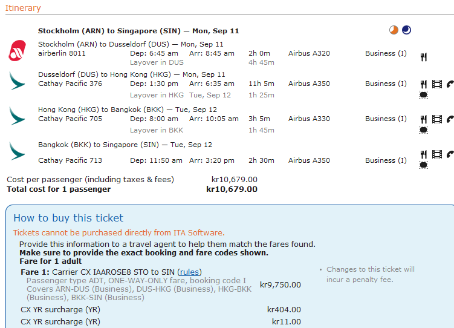This screenshot has height=328, width=454.
Task: Click the seat icon under Cathay Pacific 713
Action: pos(424,165)
